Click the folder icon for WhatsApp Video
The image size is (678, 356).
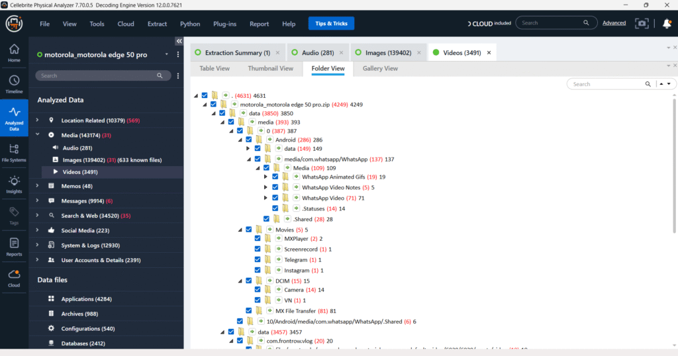coord(285,198)
